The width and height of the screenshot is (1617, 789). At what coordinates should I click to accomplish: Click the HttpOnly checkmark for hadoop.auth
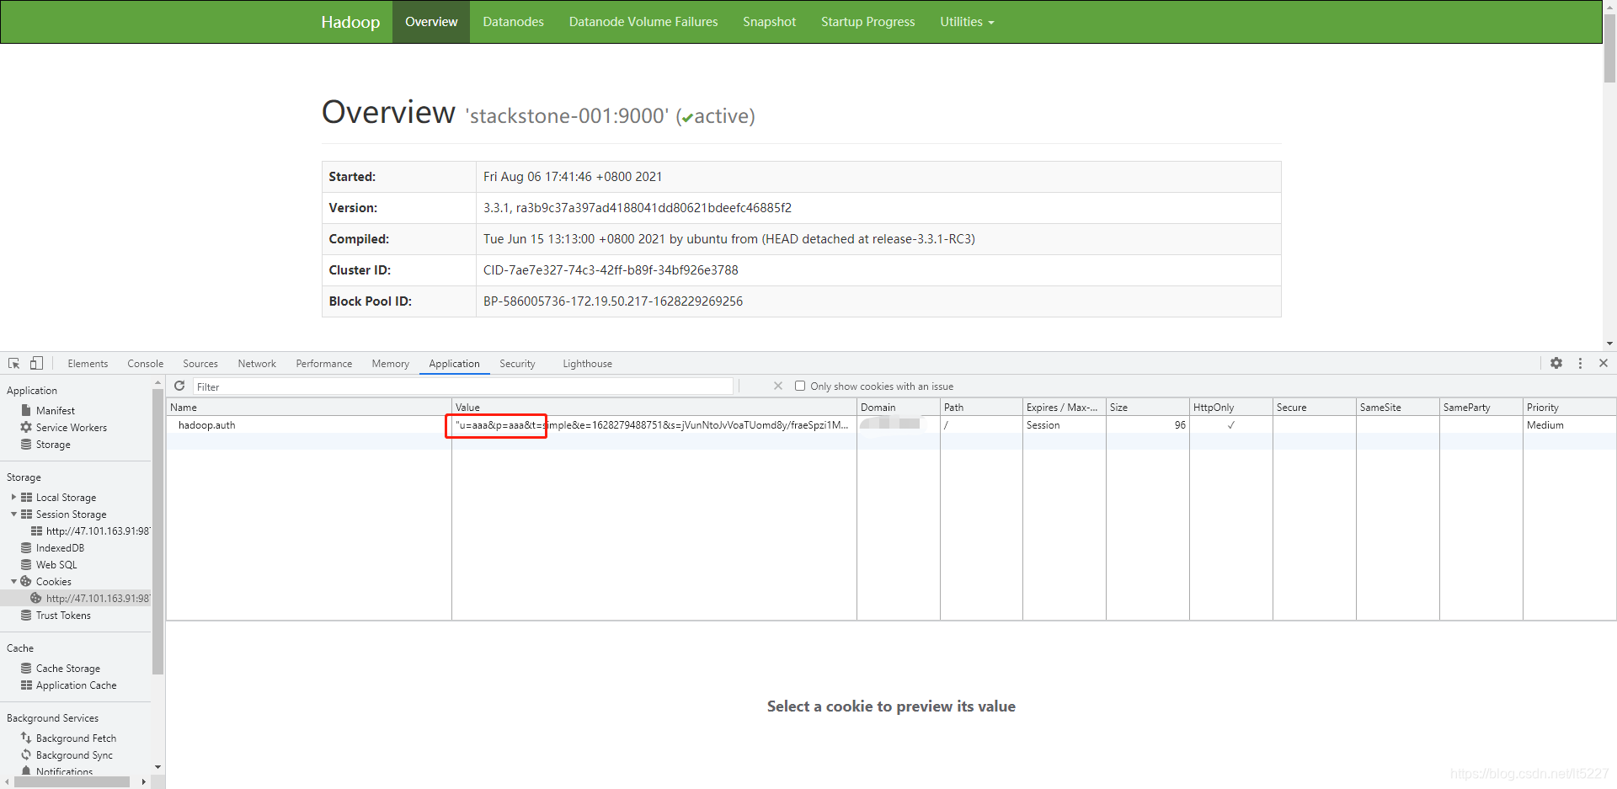coord(1231,425)
